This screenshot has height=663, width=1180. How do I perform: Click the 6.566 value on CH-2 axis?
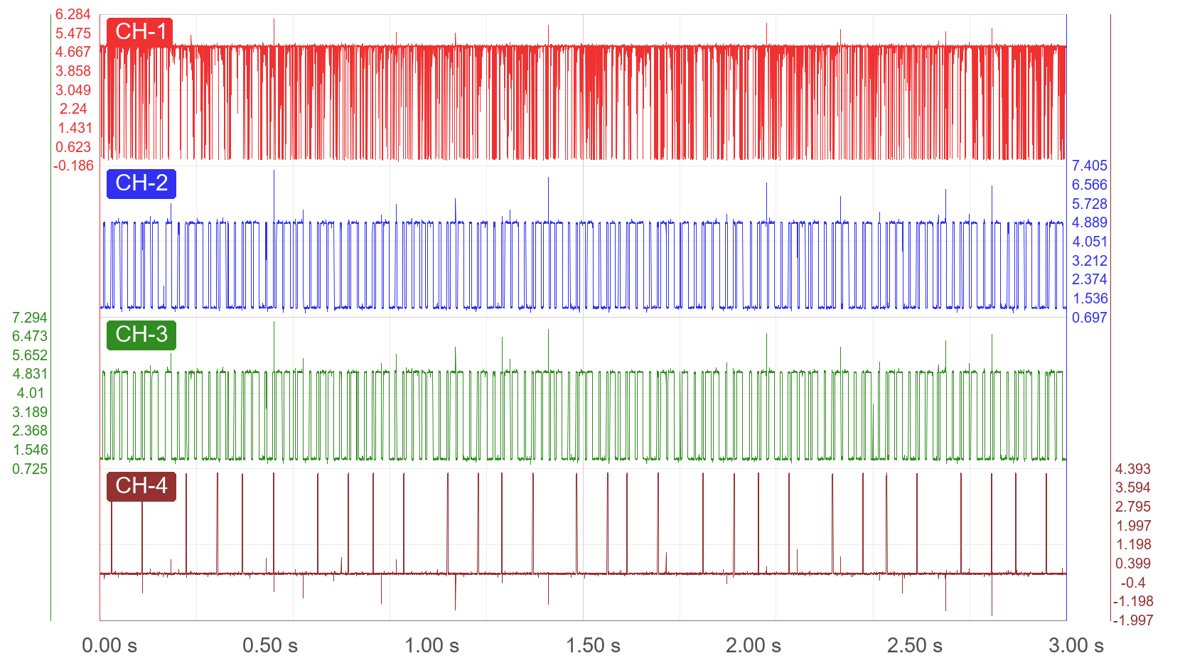point(1090,185)
